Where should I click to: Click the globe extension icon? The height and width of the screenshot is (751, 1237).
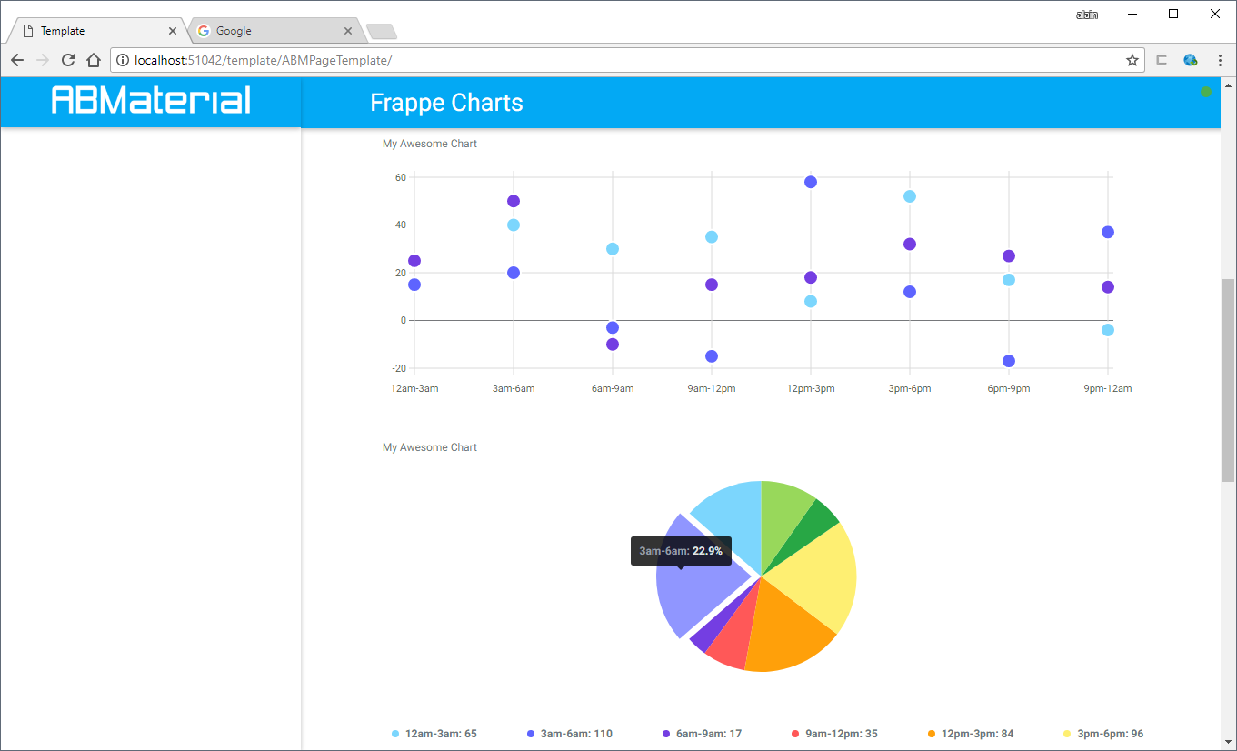[1190, 61]
